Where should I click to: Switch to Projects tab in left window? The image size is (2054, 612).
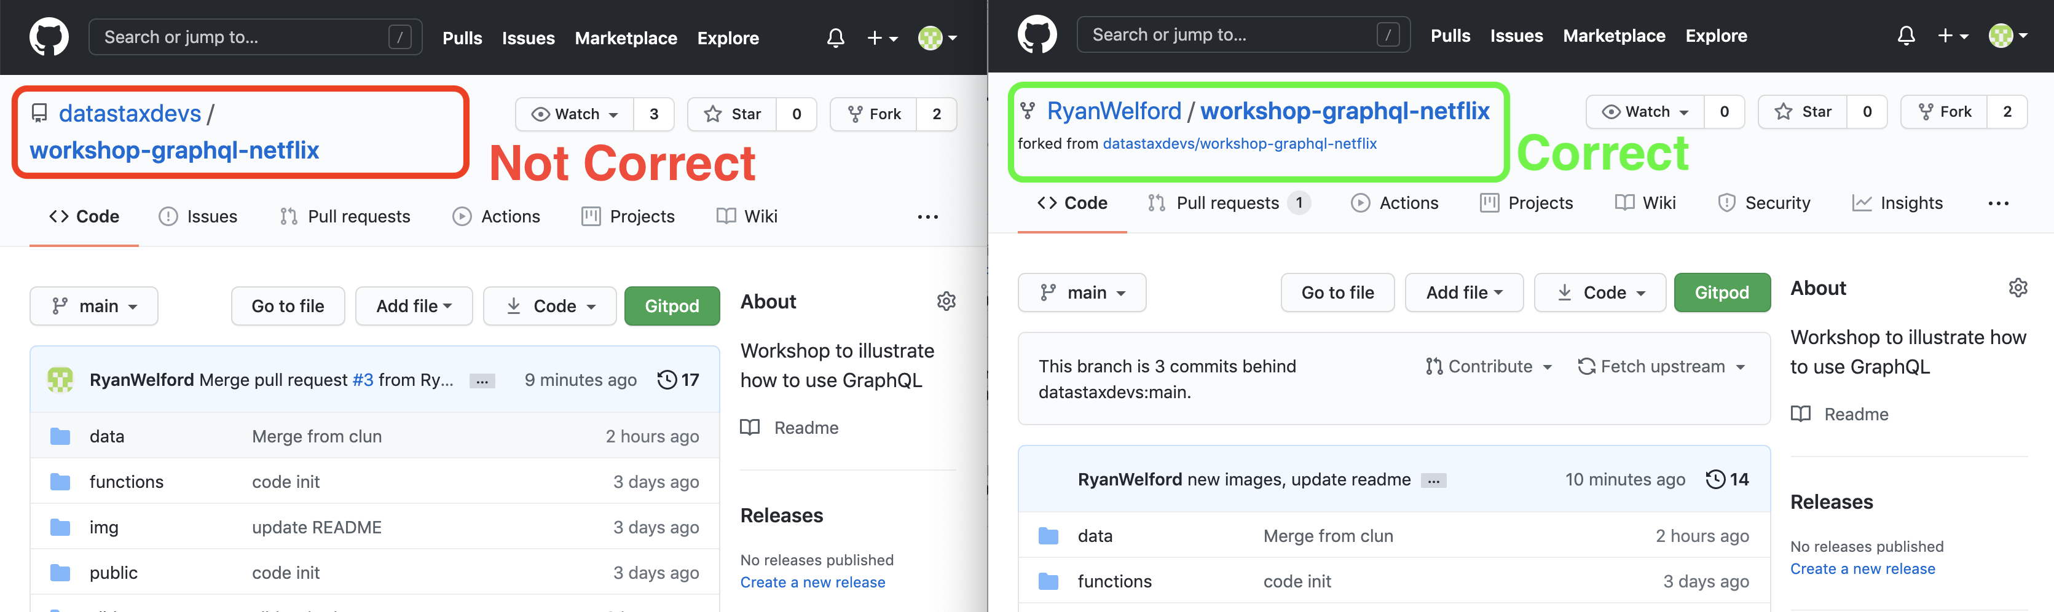click(x=628, y=217)
